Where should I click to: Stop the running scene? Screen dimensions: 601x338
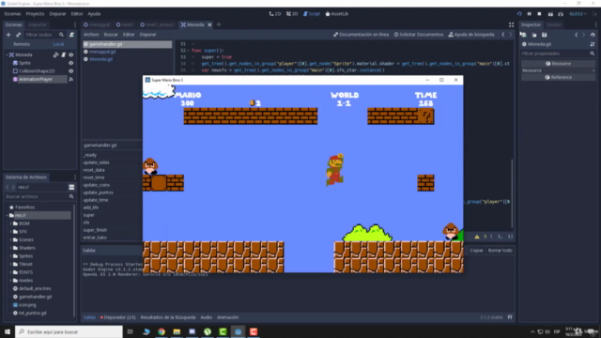click(x=539, y=14)
